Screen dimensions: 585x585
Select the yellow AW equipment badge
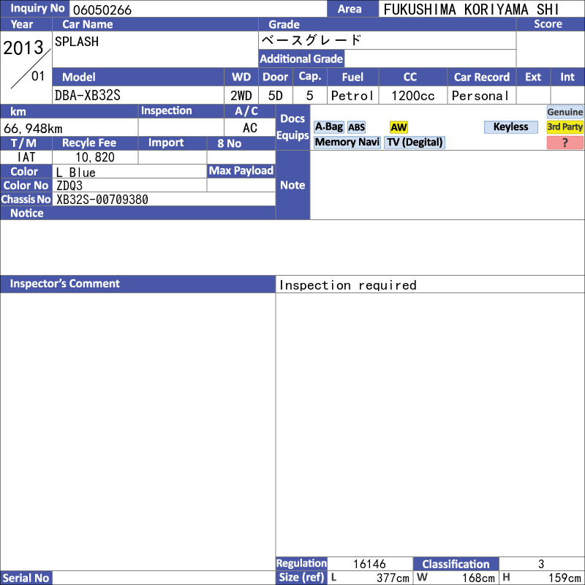pyautogui.click(x=399, y=127)
